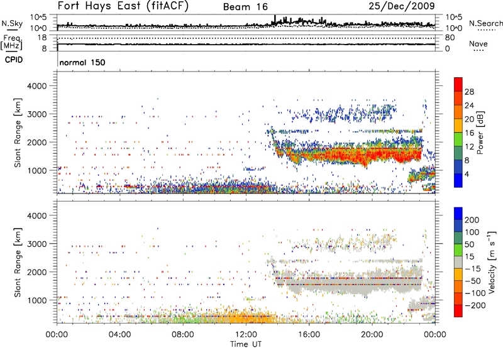
Task: Select the "80" Nave tick label
Action: [450, 38]
